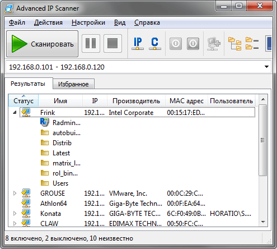Screen dimensions: 277x249
Task: Expand the Konata computer node
Action: (x=15, y=214)
